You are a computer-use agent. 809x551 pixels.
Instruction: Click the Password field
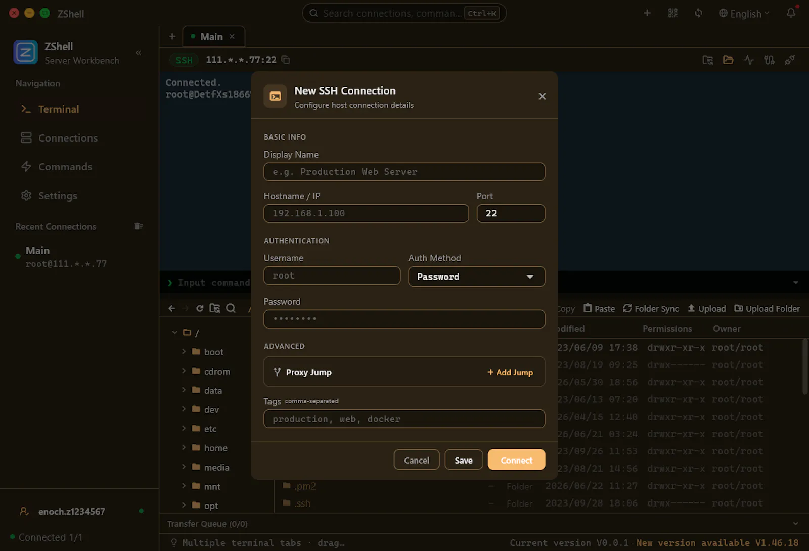coord(404,319)
